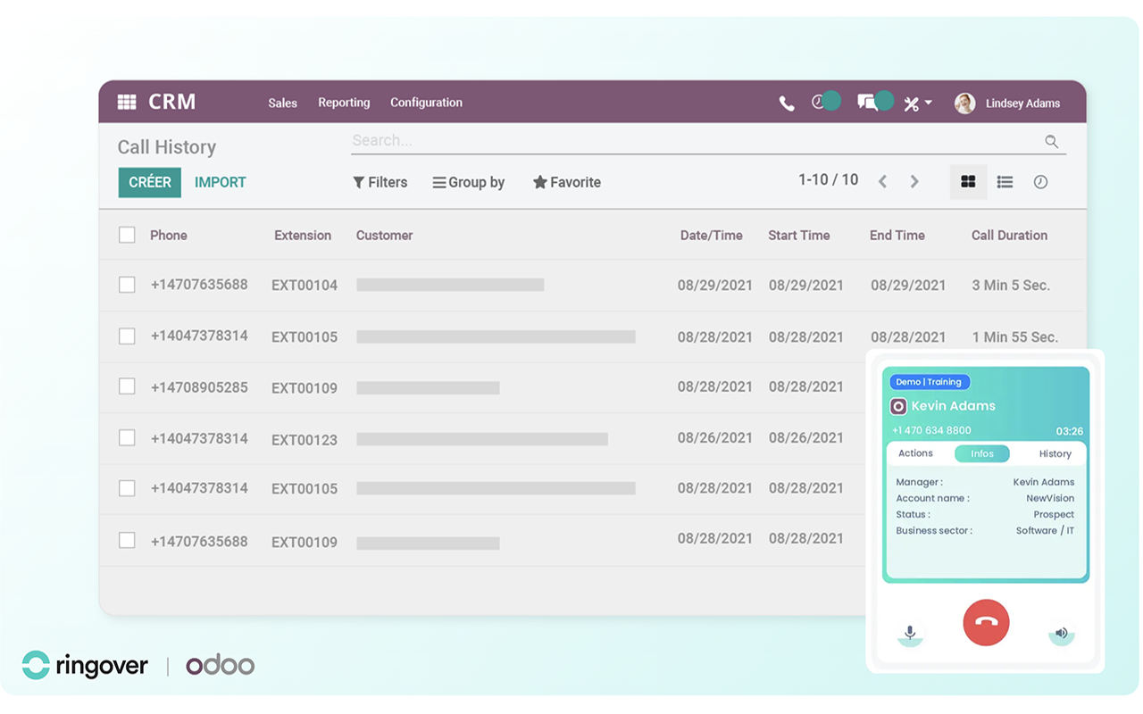This screenshot has height=714, width=1143.
Task: Click the 1-10 / 10 pager counter
Action: [828, 179]
